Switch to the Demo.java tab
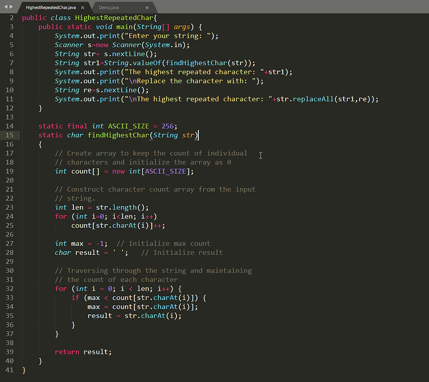This screenshot has width=429, height=382. (x=109, y=7)
